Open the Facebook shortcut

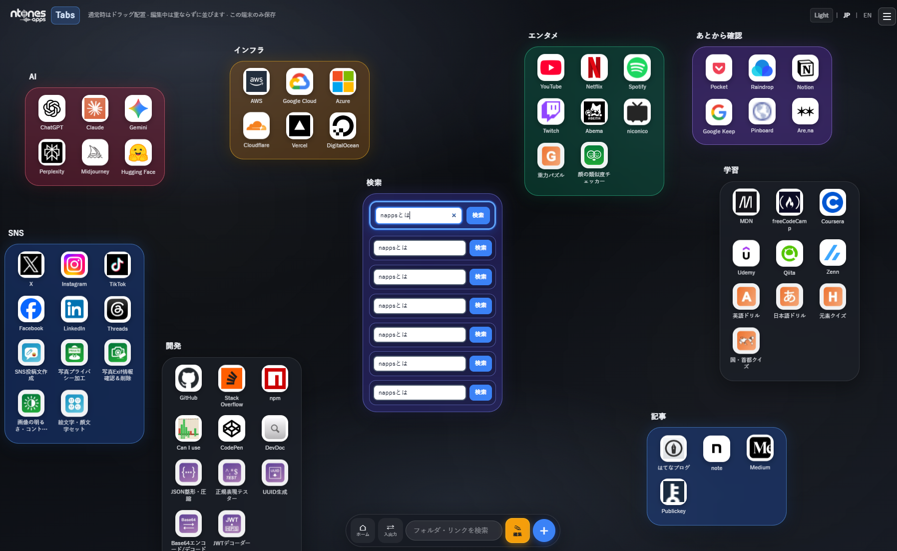pyautogui.click(x=31, y=309)
